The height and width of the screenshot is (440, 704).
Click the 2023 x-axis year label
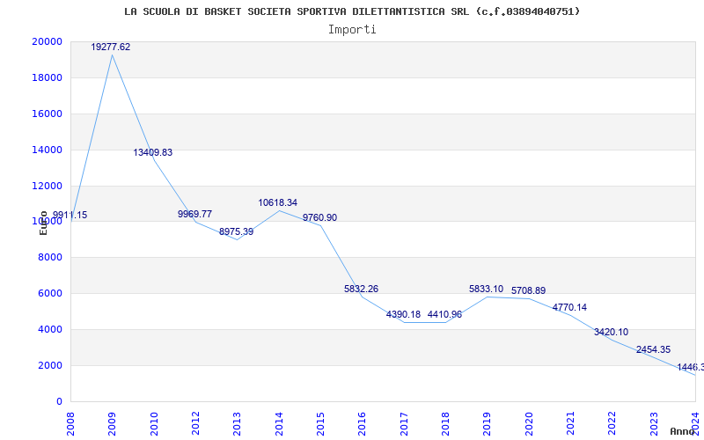click(654, 424)
